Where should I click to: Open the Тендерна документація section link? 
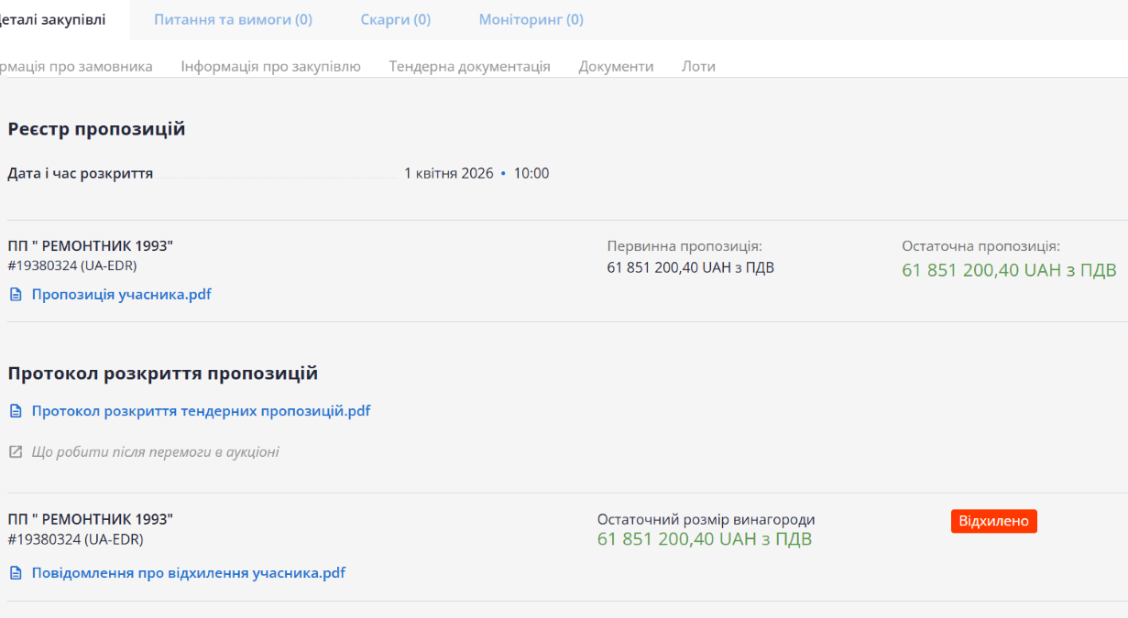(469, 66)
